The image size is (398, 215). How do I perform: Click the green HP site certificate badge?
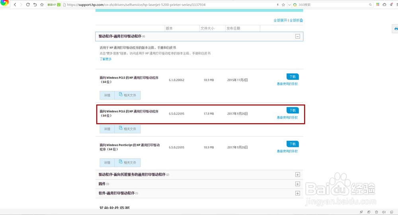(54, 4)
